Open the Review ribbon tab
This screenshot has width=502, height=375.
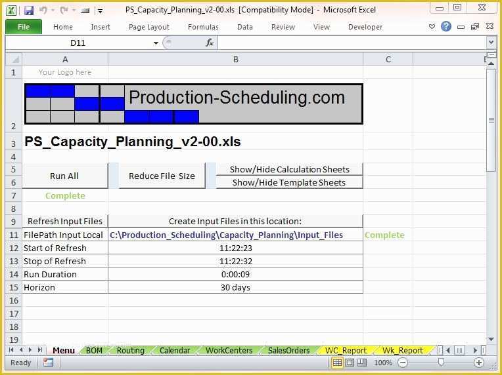(283, 27)
